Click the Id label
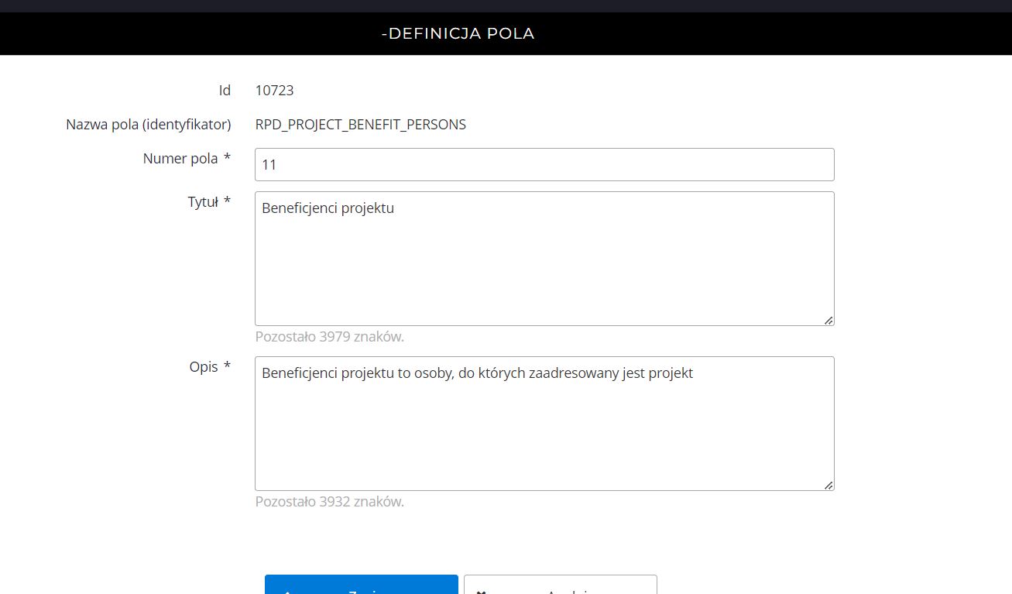This screenshot has width=1012, height=594. coord(225,91)
